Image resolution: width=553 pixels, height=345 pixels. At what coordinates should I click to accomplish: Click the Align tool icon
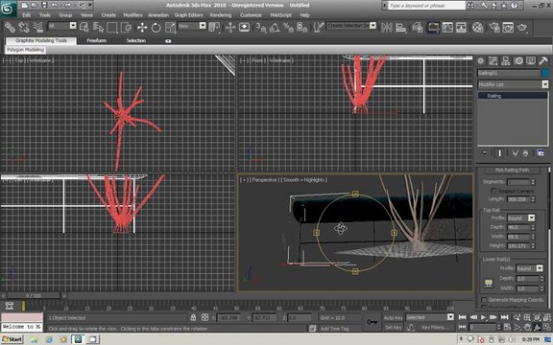(x=400, y=27)
